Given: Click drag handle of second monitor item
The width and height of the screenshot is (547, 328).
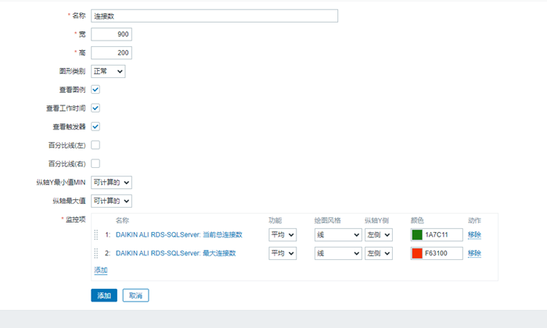Looking at the screenshot, I should click(x=97, y=253).
